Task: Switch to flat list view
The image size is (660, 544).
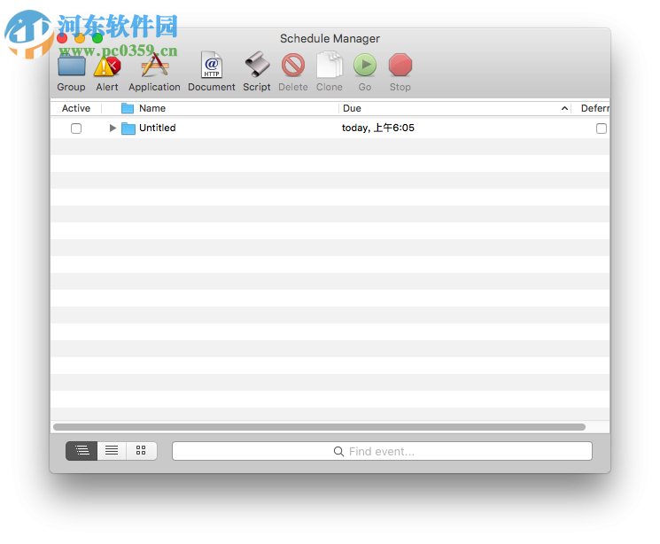Action: pos(112,451)
